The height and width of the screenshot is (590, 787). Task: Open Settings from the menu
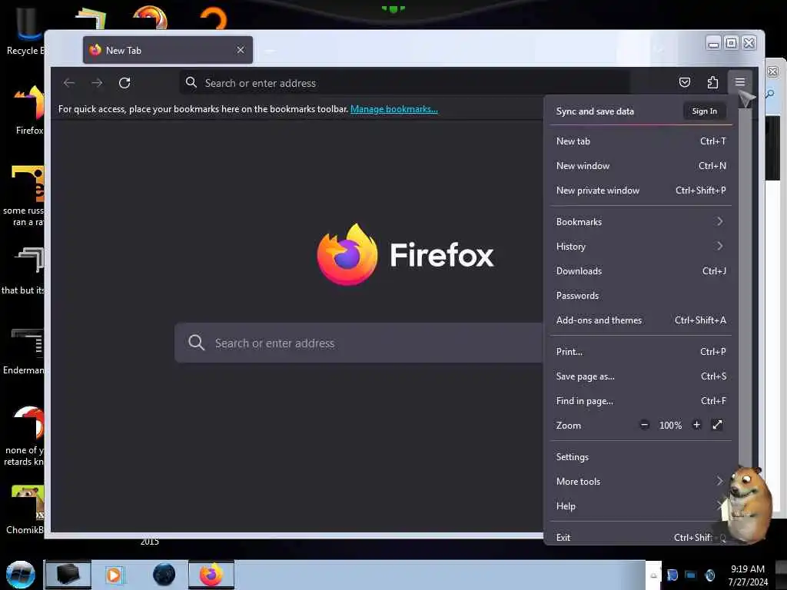click(x=641, y=456)
